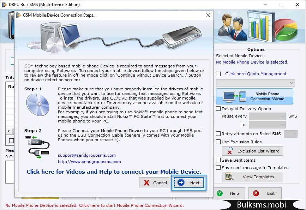The height and width of the screenshot is (210, 306).
Task: Click 'No Mobile Phone Device is selected.' text
Action: [x=252, y=62]
